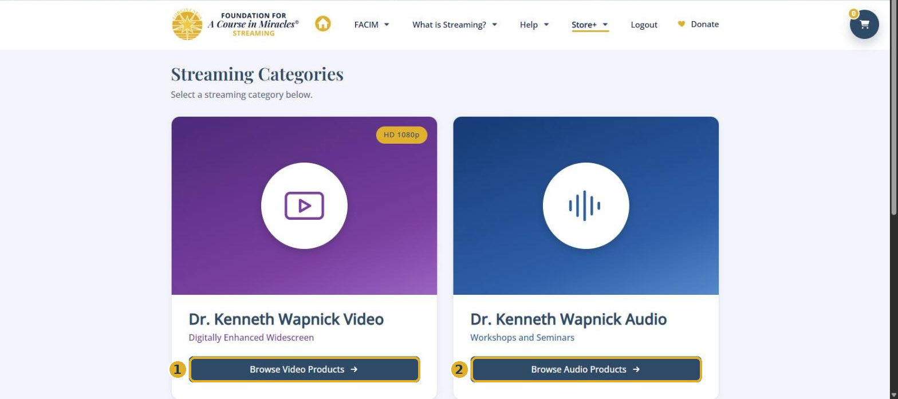Click Logout in the navigation bar
The width and height of the screenshot is (898, 399).
coord(644,25)
